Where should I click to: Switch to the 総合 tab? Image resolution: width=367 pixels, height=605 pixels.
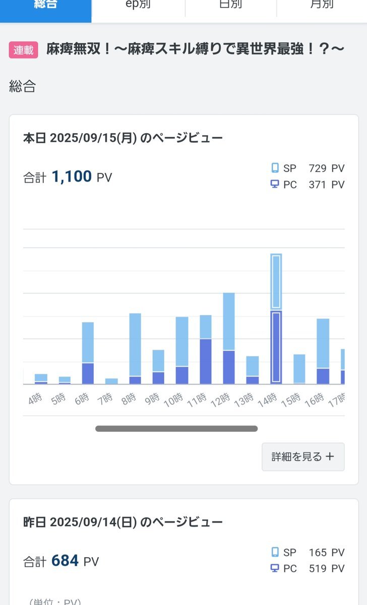[45, 6]
